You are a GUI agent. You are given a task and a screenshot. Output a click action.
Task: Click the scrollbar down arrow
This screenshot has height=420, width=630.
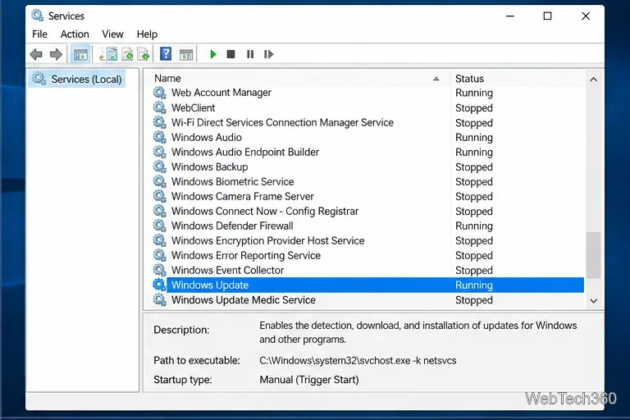click(x=593, y=300)
